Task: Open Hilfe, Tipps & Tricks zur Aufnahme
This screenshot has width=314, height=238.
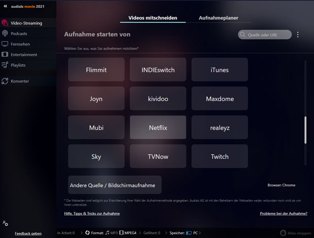Action: [92, 213]
